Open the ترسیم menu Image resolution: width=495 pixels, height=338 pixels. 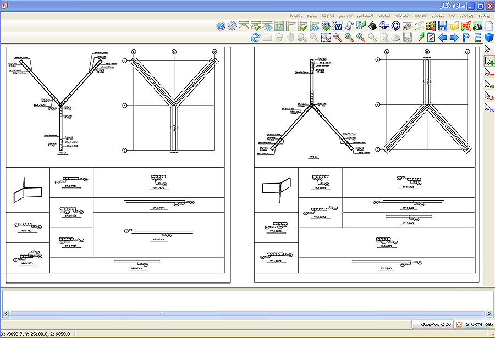click(x=345, y=15)
